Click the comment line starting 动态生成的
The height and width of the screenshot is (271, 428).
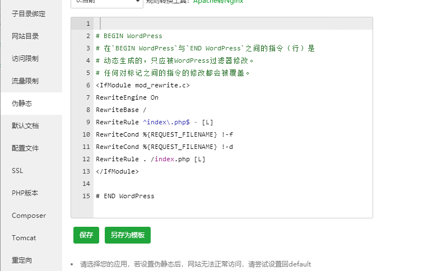175,60
